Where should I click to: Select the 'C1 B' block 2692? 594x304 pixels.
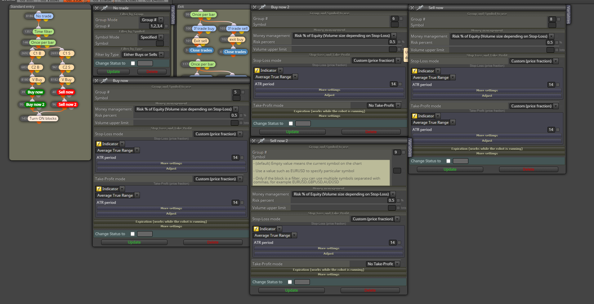click(x=37, y=53)
